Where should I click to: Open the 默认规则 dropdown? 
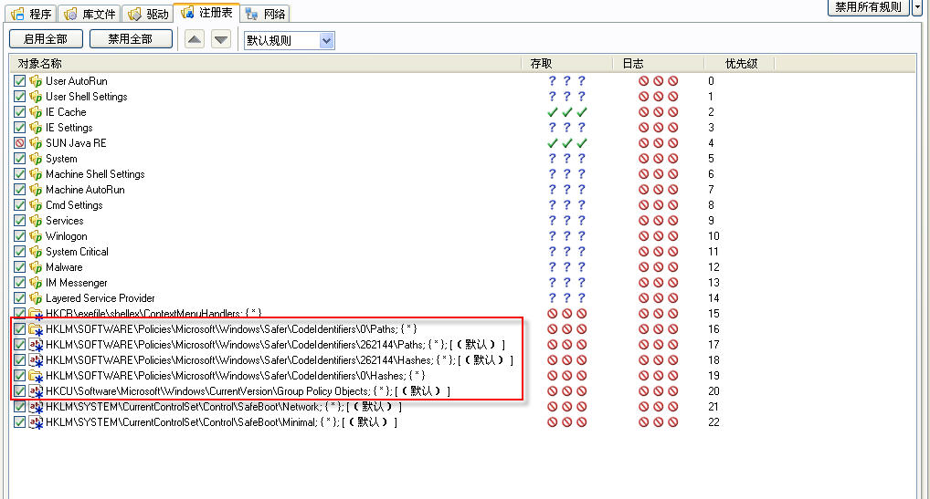pyautogui.click(x=290, y=40)
